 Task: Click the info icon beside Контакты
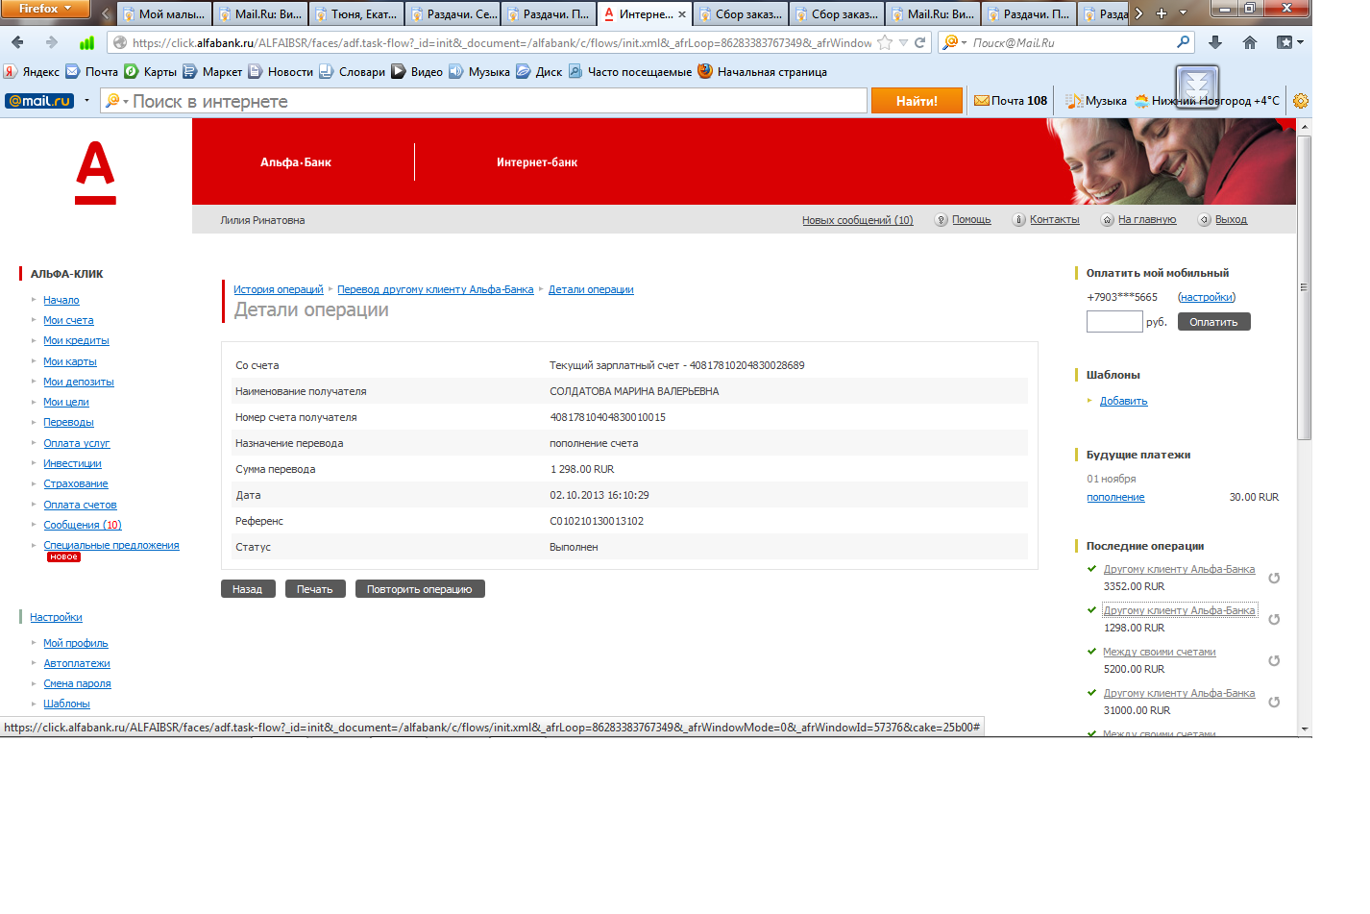point(1019,220)
